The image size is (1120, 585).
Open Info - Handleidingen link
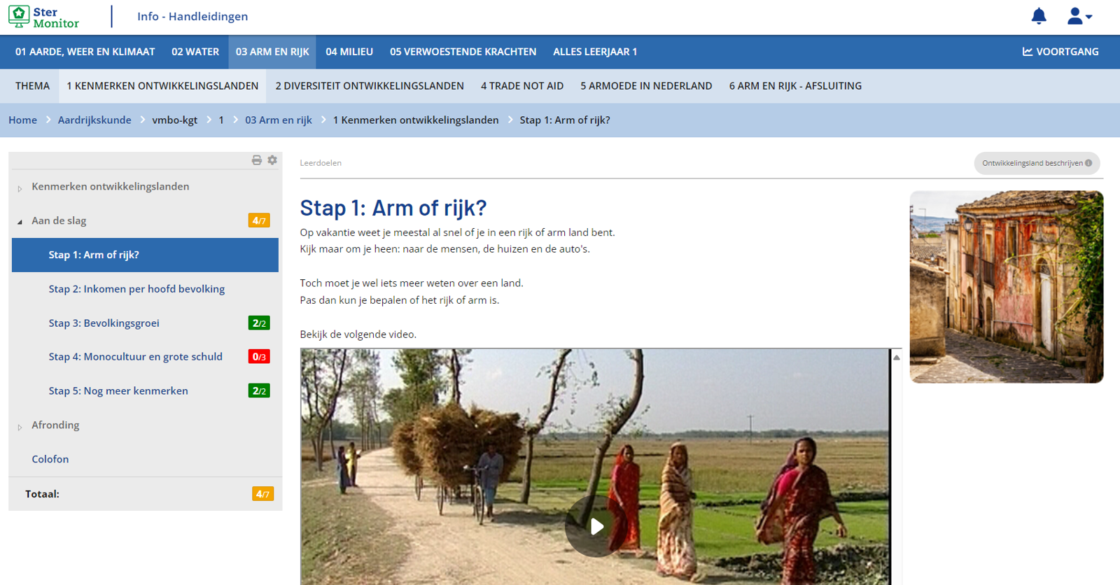tap(192, 16)
